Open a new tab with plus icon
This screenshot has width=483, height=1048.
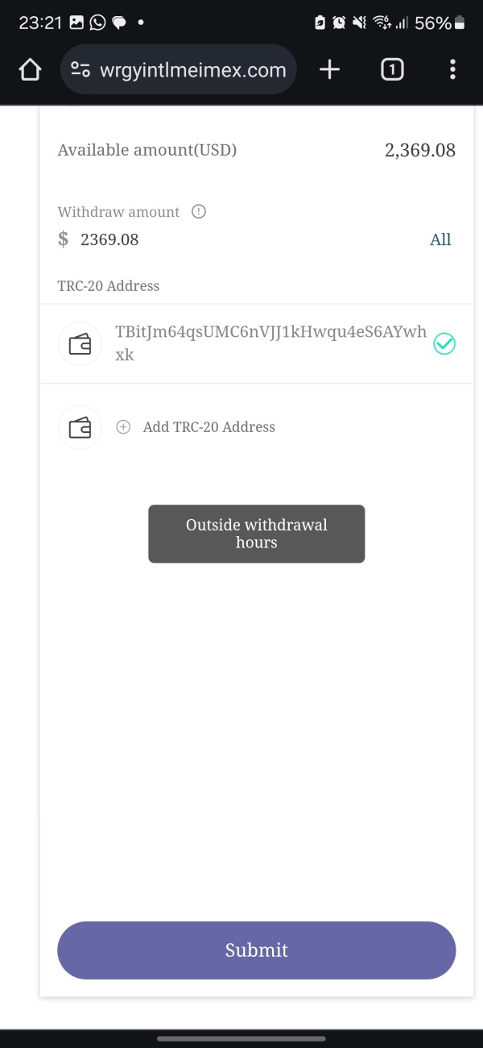coord(329,70)
